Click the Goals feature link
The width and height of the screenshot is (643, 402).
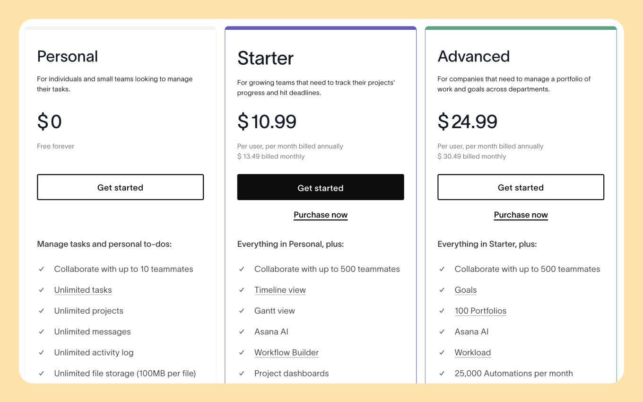pyautogui.click(x=466, y=290)
